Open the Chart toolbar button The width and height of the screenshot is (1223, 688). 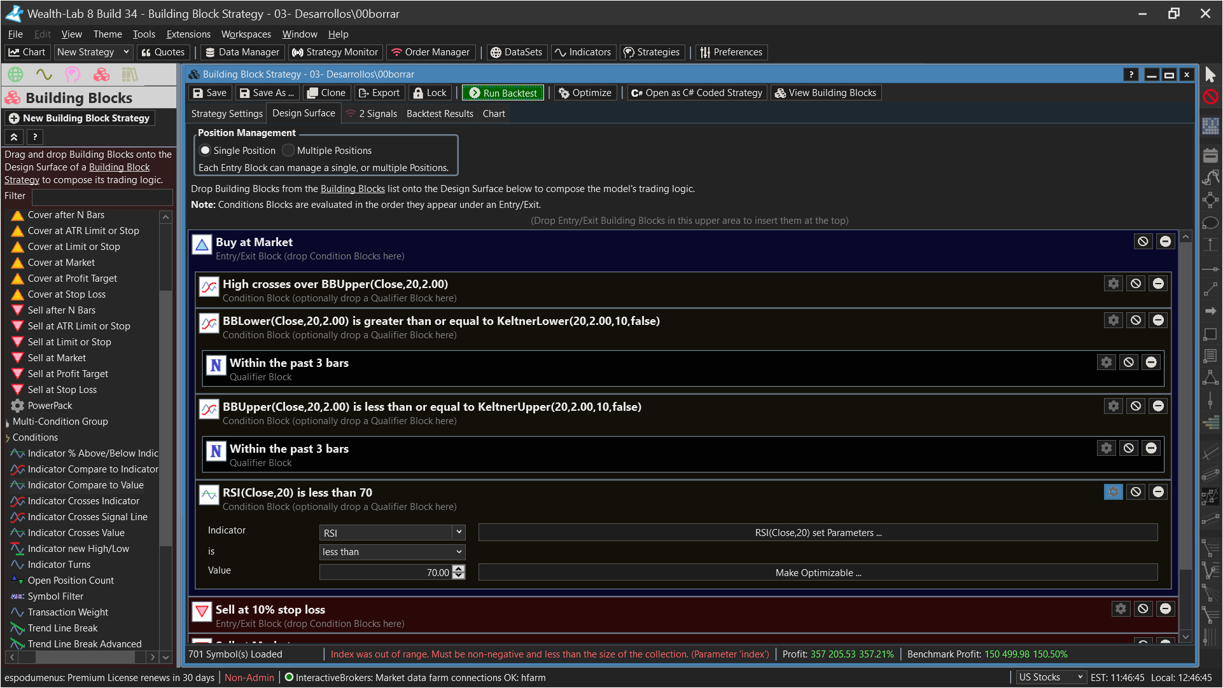coord(27,52)
